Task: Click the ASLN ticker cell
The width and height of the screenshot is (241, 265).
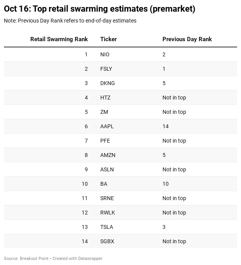Action: coord(107,169)
